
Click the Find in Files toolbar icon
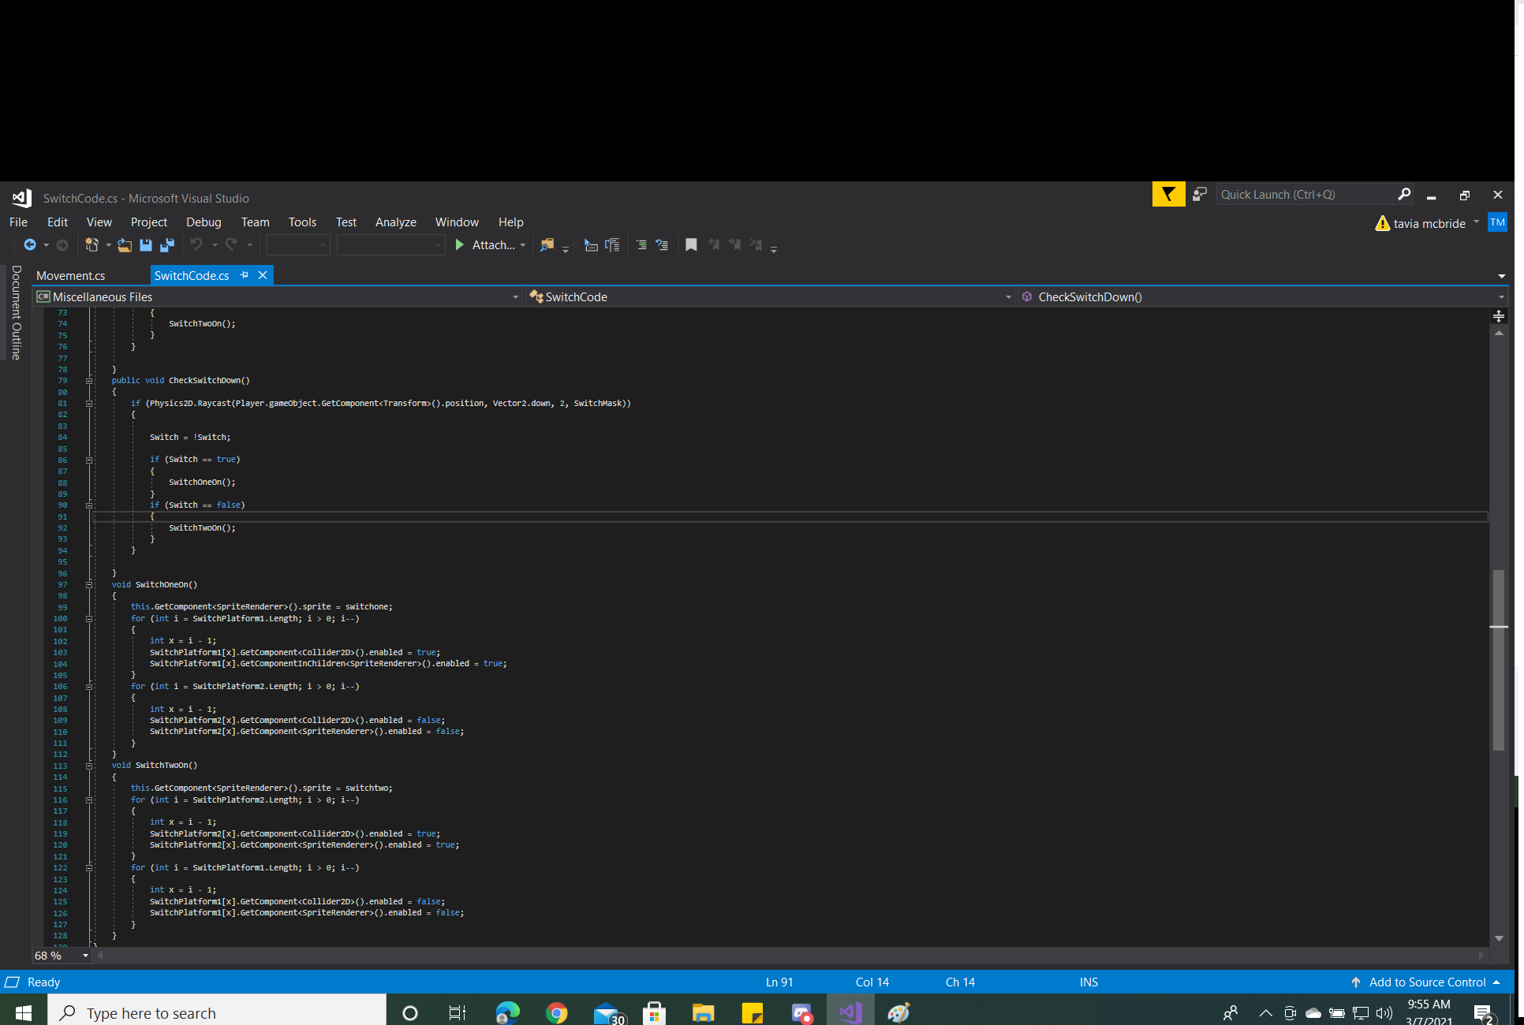[x=547, y=245]
